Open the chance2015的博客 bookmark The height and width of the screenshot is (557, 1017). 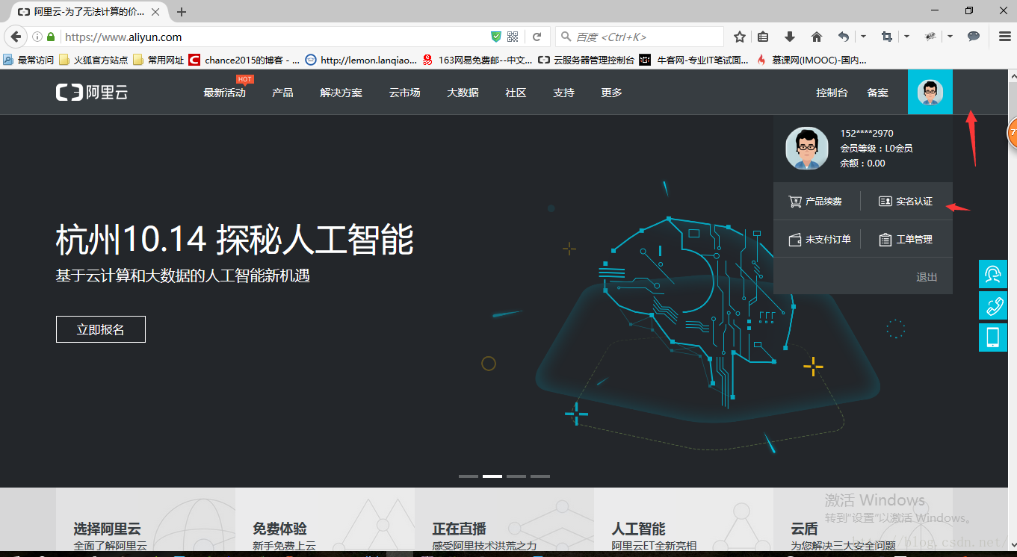[245, 60]
